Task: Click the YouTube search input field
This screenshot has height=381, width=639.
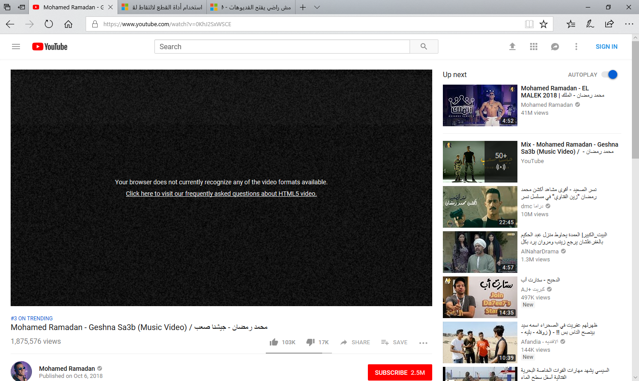Action: click(x=282, y=47)
